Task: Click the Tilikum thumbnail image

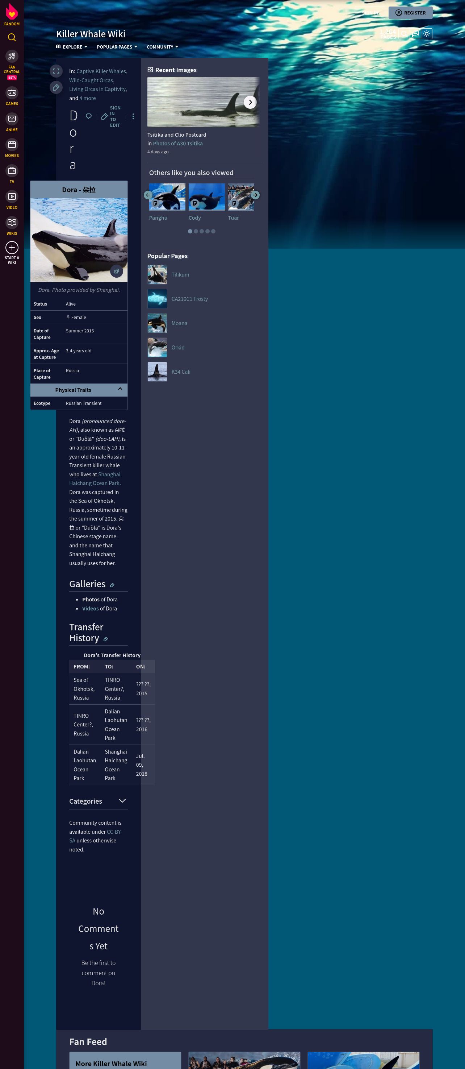Action: pos(158,275)
